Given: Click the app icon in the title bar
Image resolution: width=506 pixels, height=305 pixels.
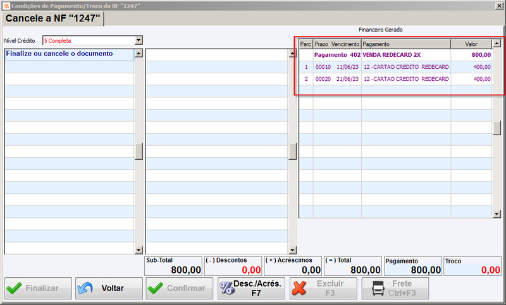Looking at the screenshot, I should click(x=6, y=6).
